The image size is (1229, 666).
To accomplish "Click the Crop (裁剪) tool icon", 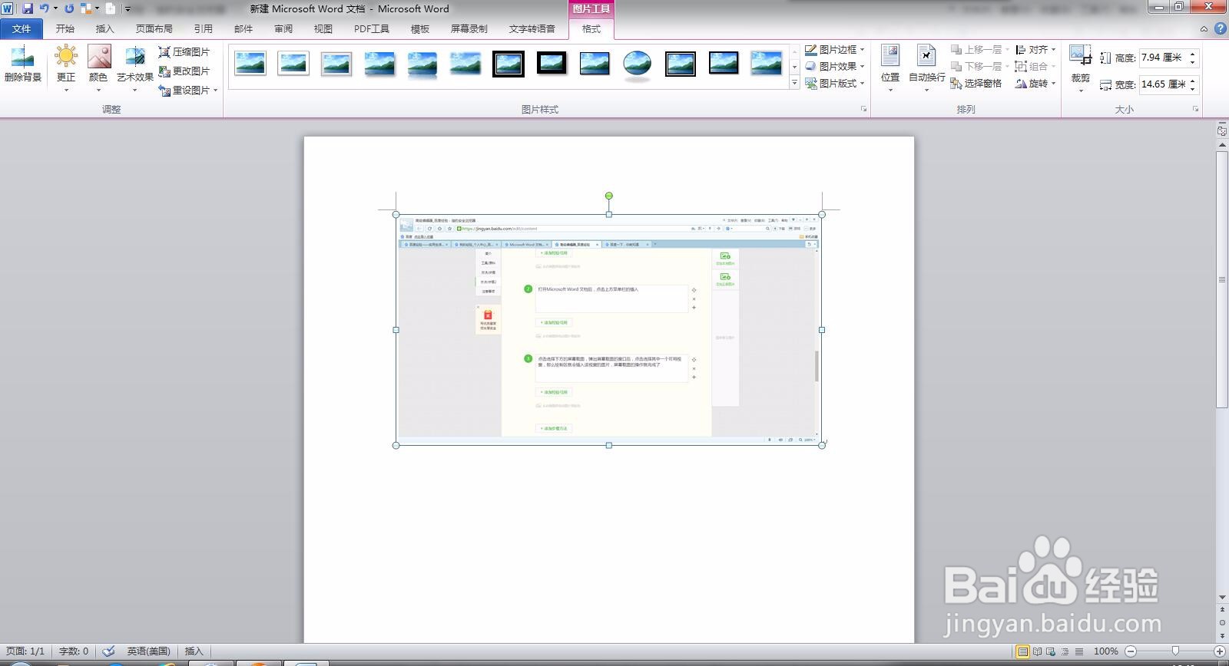I will coord(1080,55).
